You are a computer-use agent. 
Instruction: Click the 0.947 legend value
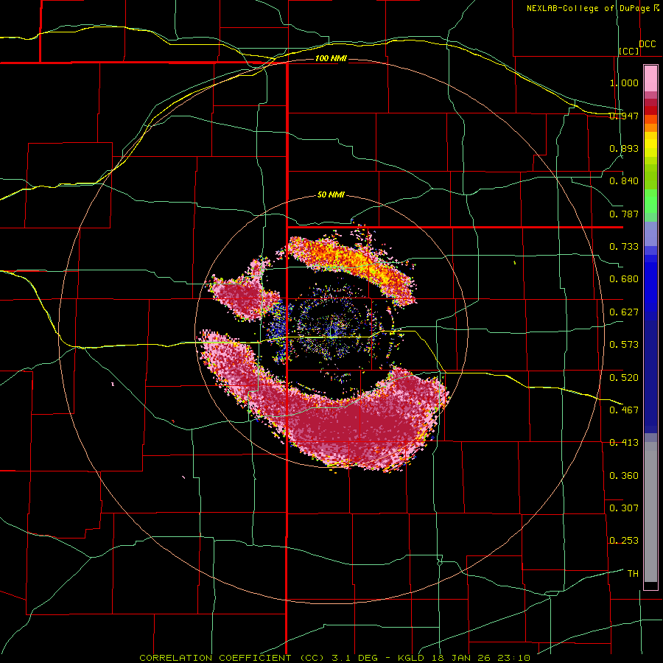pyautogui.click(x=624, y=116)
